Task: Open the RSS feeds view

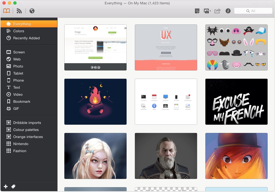Action: 19,11
